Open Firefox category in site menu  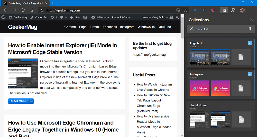pyautogui.click(x=95, y=27)
